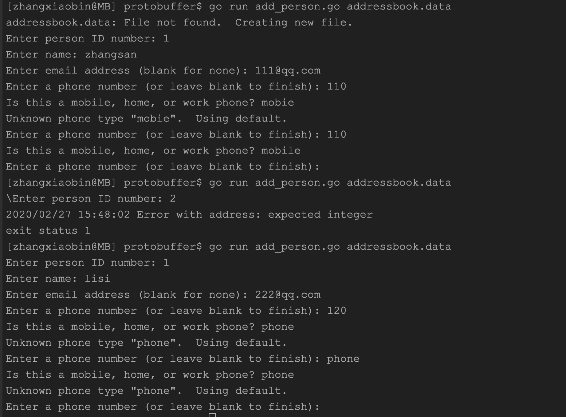The height and width of the screenshot is (417, 566).
Task: Click the 'expected integer' error text
Action: point(320,215)
